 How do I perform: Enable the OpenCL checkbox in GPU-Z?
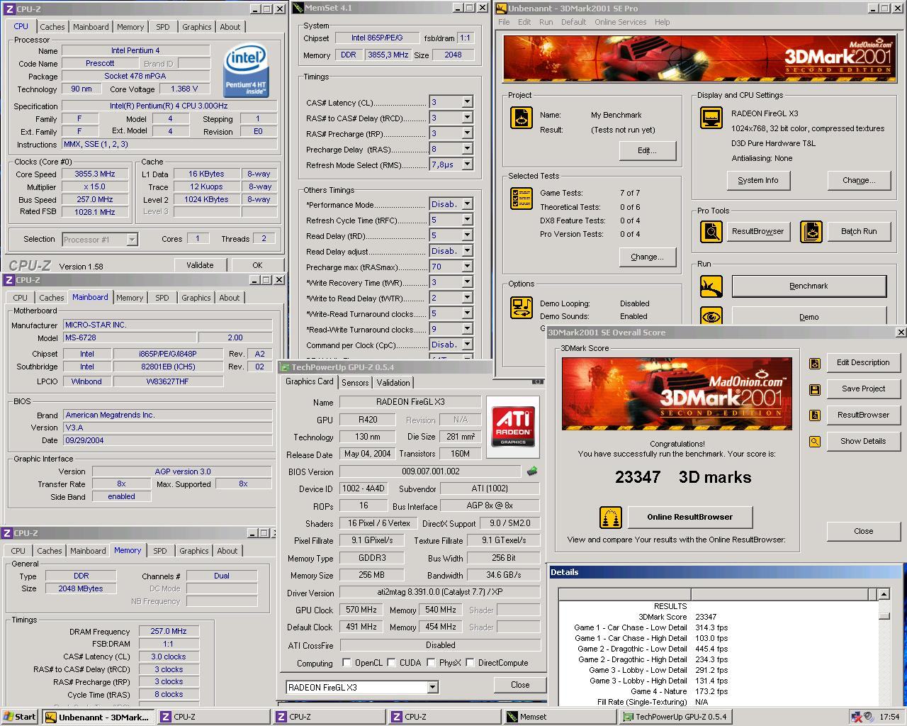[x=347, y=663]
